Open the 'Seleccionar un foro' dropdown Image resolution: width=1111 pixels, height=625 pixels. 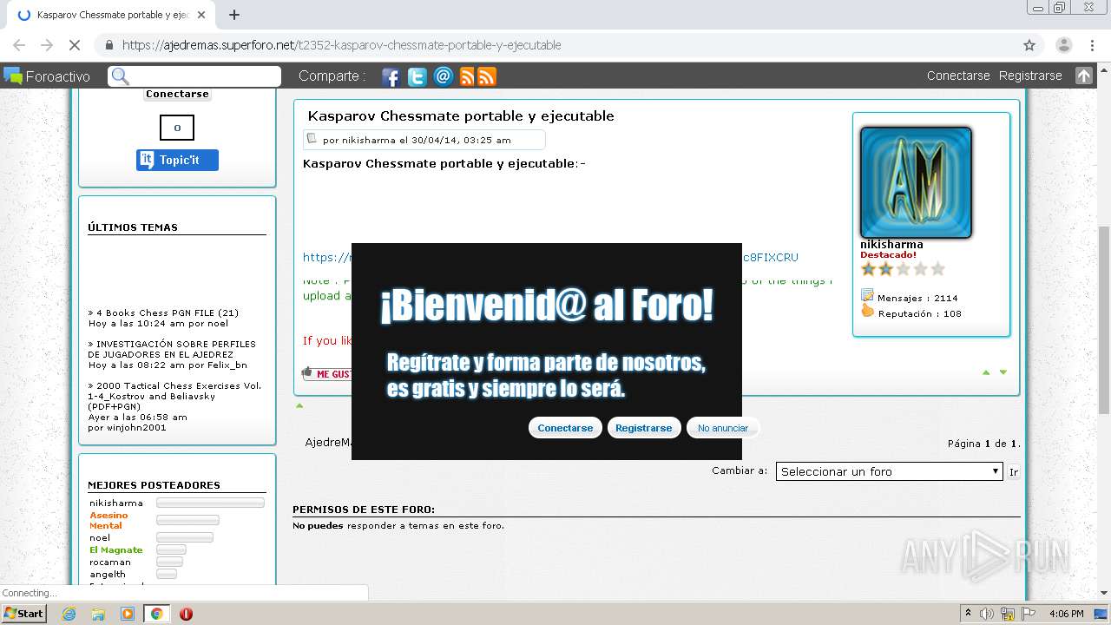(x=890, y=471)
